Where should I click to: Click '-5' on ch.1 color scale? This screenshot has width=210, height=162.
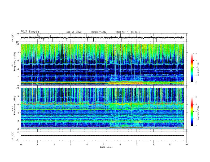pyautogui.click(x=195, y=68)
